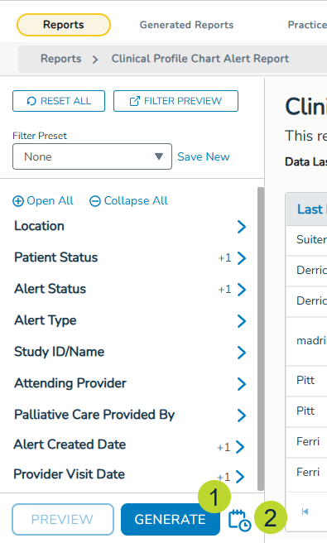Click the Save New link

204,157
